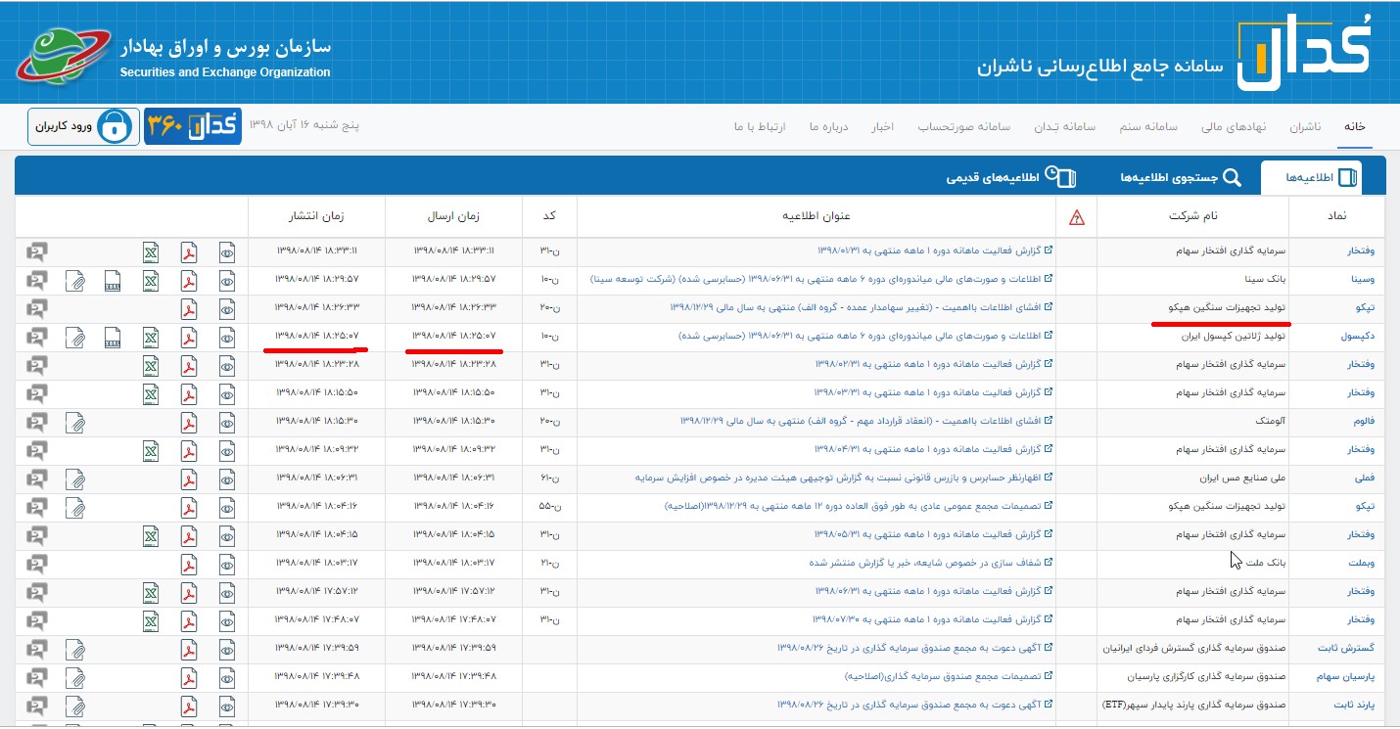The height and width of the screenshot is (729, 1400).
Task: Download Excel file for دکپسول row
Action: (151, 338)
